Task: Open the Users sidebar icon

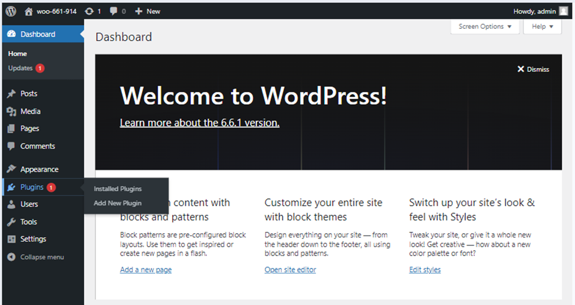Action: click(x=11, y=204)
